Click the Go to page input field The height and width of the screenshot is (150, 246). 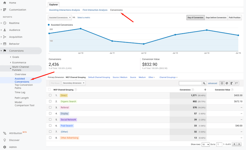pyautogui.click(x=219, y=144)
